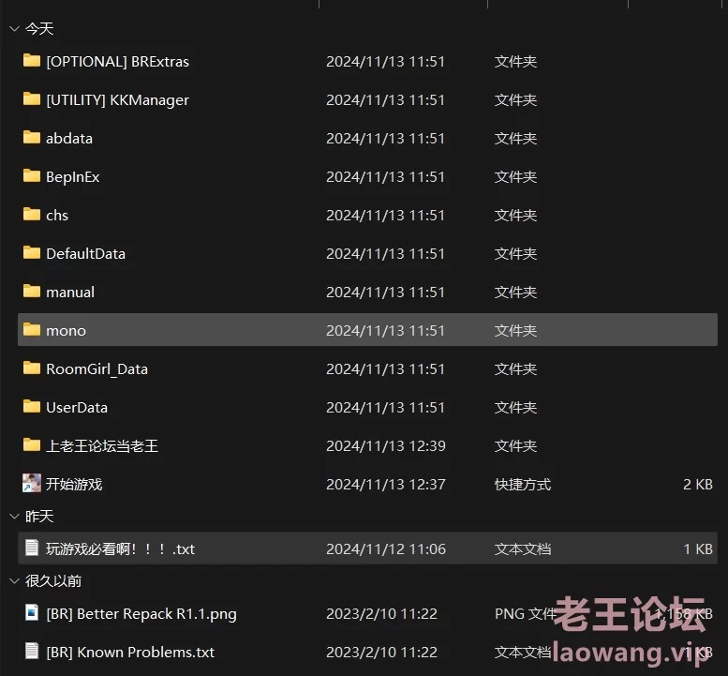Viewport: 728px width, 676px height.
Task: Select the UserData folder name
Action: (x=77, y=408)
